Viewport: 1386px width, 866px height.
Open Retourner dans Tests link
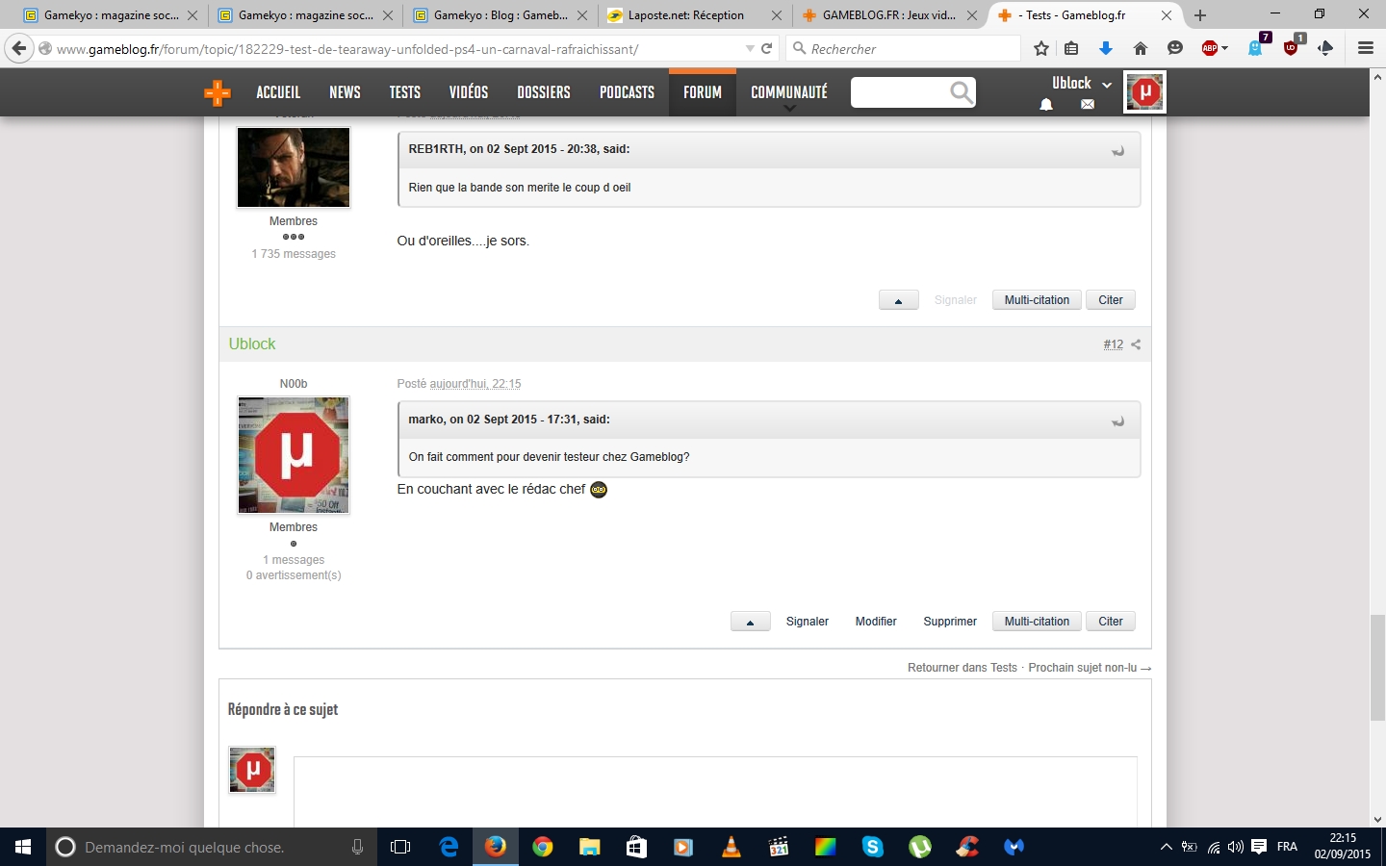962,668
